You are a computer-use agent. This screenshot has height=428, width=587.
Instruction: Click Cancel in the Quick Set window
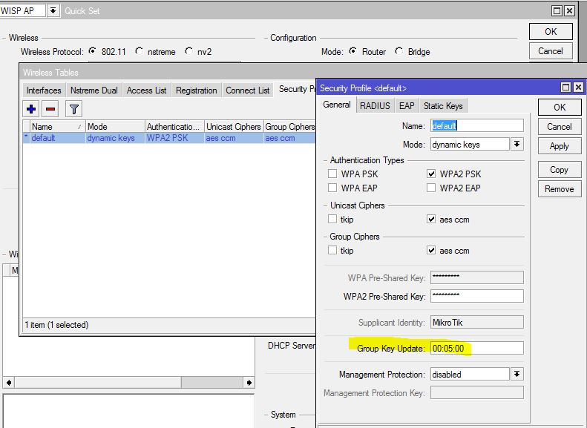click(551, 51)
